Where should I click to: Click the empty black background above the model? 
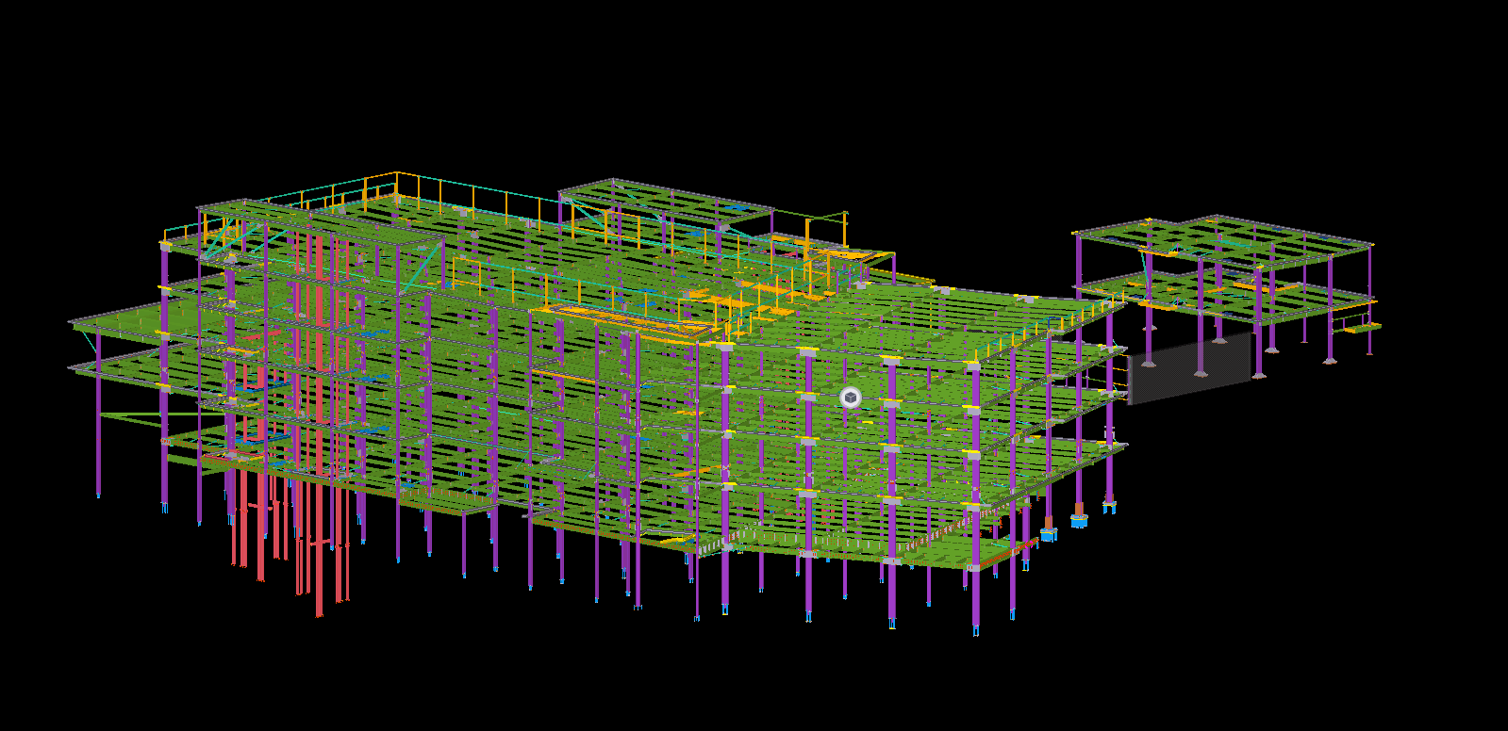(x=754, y=75)
